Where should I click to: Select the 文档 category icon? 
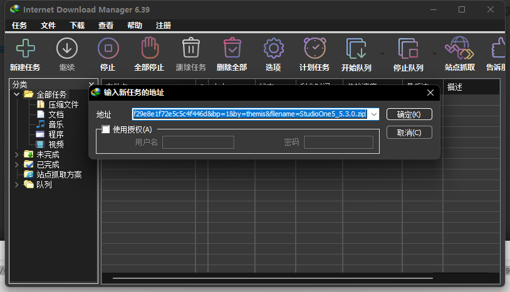[x=41, y=114]
